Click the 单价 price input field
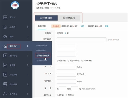The height and width of the screenshot is (98, 128). pos(66,67)
